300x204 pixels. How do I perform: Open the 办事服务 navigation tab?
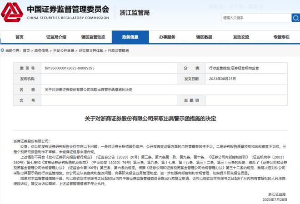pos(167,37)
